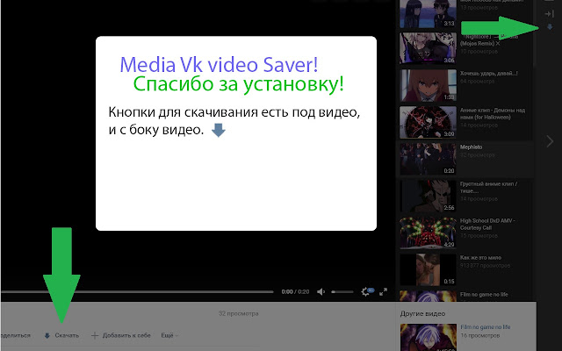Select the Mephisto thumbnail lasting 0:20

(x=428, y=159)
